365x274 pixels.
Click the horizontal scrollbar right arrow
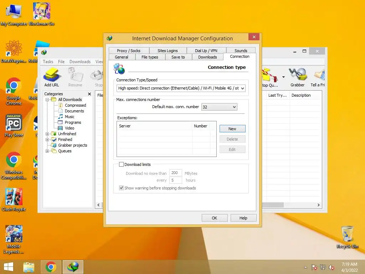[318, 205]
